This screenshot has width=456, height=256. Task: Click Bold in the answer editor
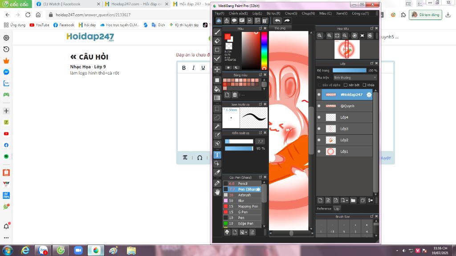tap(184, 68)
